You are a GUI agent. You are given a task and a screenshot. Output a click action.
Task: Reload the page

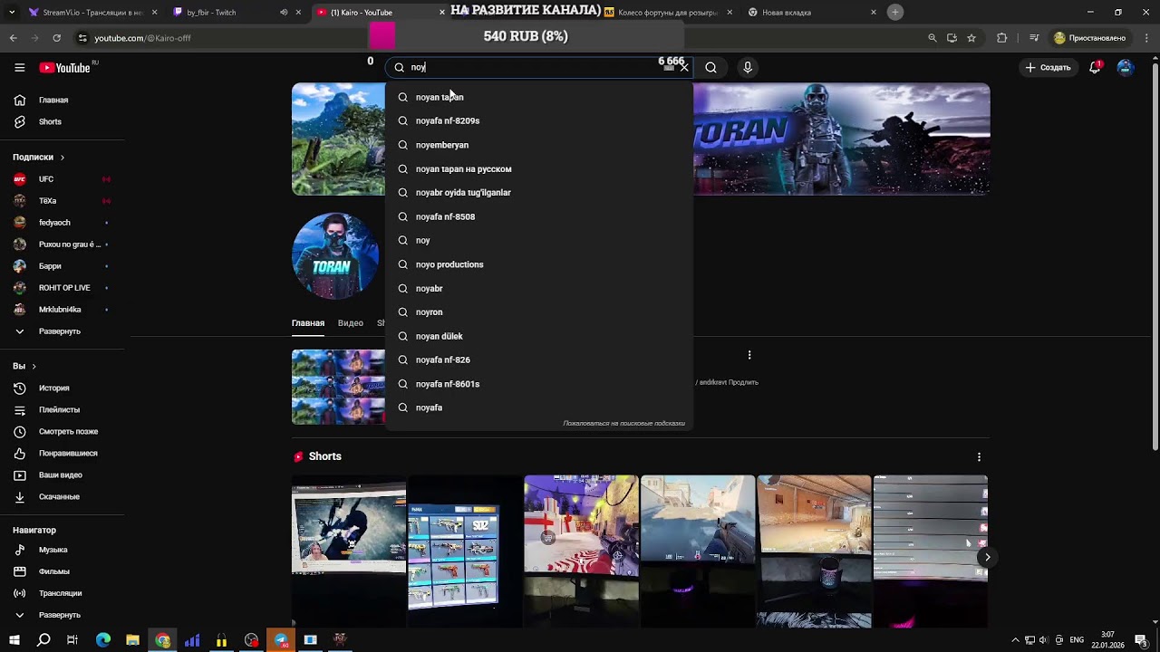click(56, 38)
